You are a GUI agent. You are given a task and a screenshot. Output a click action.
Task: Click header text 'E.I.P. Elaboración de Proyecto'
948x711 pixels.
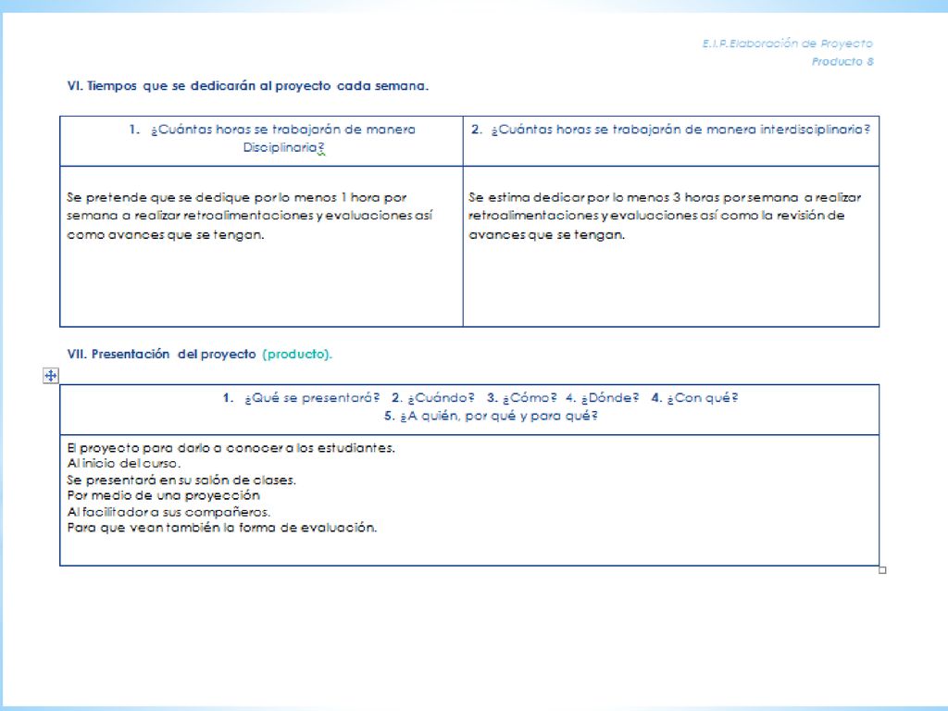pyautogui.click(x=787, y=44)
